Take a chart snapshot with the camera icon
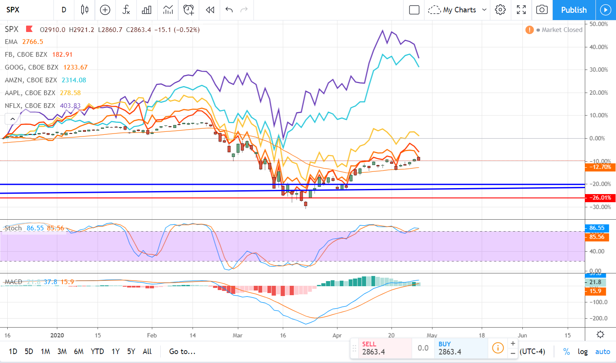 pos(542,10)
